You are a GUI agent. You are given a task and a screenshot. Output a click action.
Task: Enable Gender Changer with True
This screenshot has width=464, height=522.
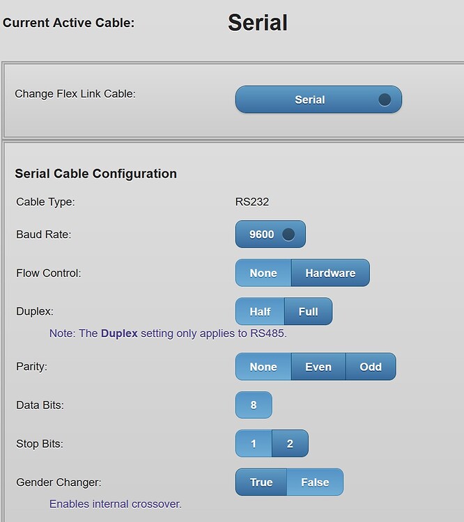click(261, 482)
